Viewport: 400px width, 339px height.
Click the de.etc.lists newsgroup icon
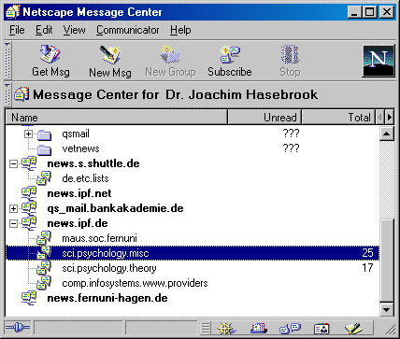point(44,178)
